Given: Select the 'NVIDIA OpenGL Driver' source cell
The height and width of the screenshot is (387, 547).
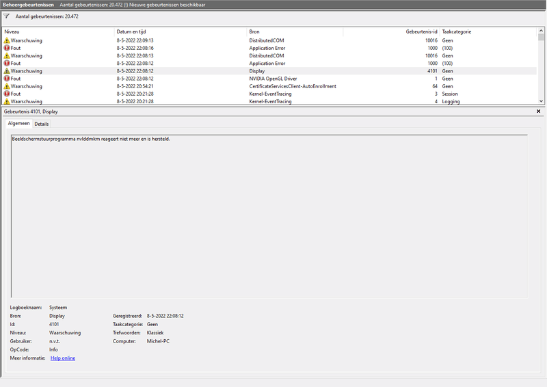Looking at the screenshot, I should (273, 79).
